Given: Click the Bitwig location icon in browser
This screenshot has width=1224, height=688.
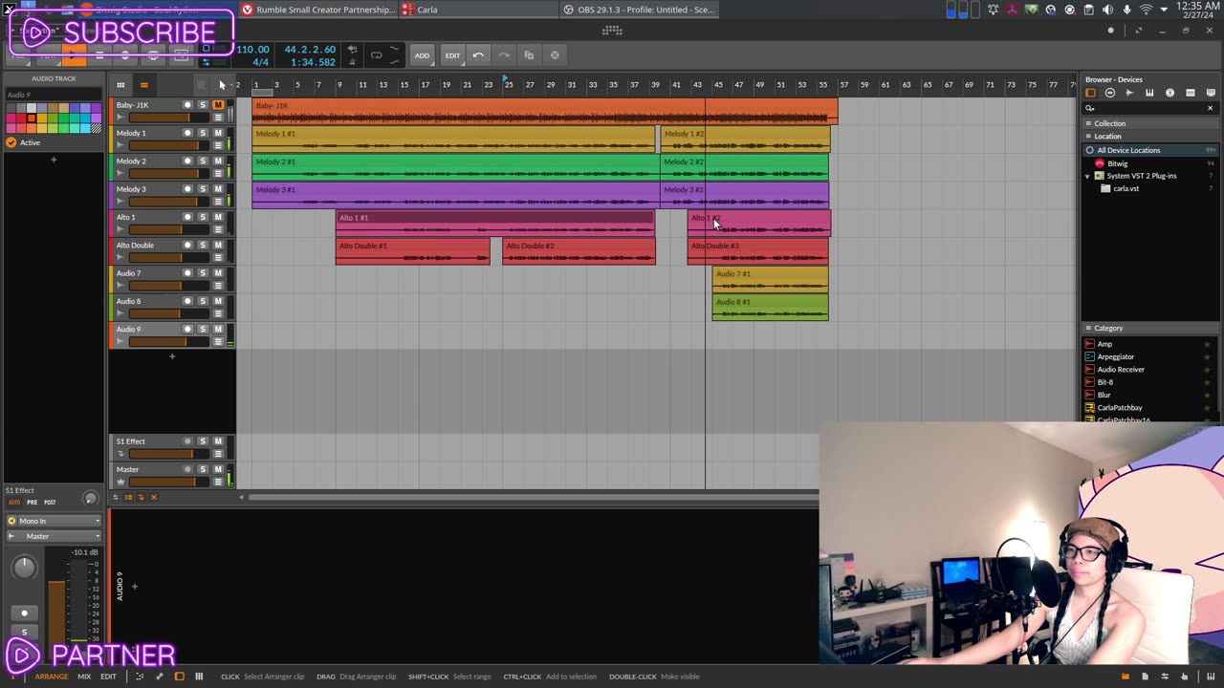Looking at the screenshot, I should tap(1100, 163).
